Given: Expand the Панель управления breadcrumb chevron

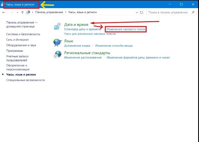Looking at the screenshot, I should pos(33,13).
